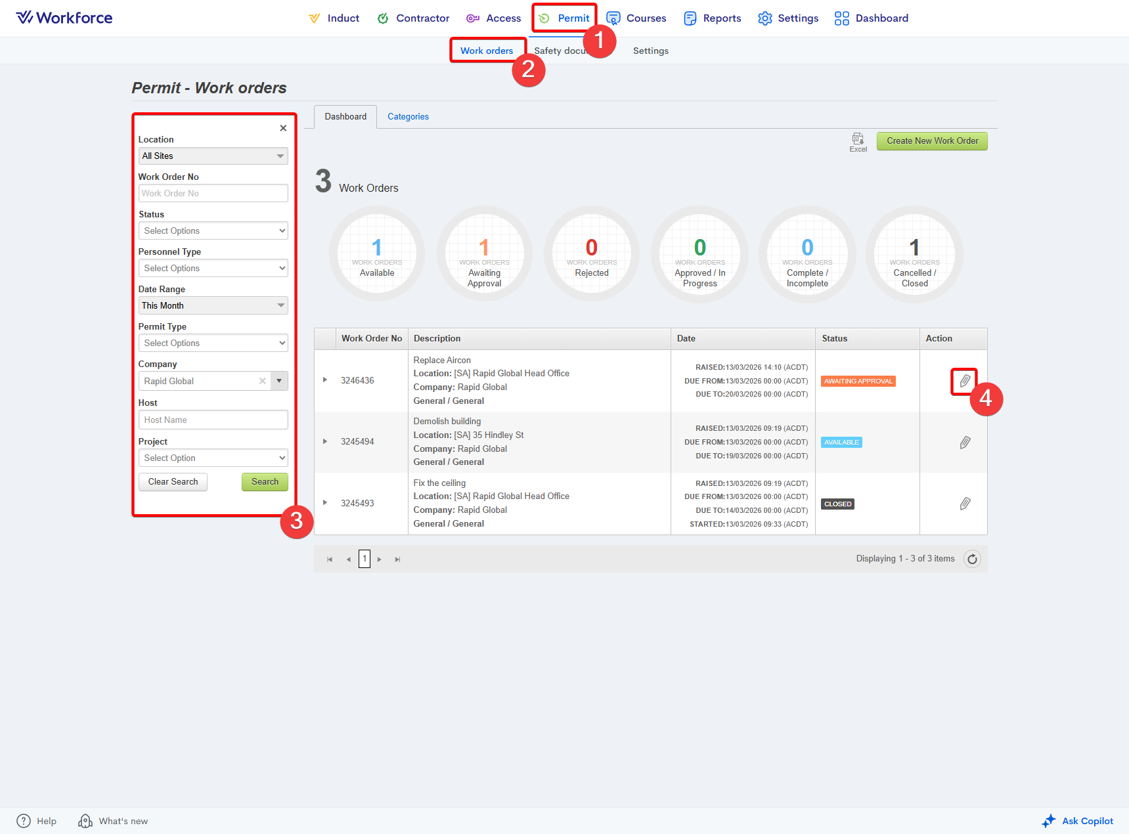Image resolution: width=1129 pixels, height=834 pixels.
Task: Click attachment icon for work order 3246436
Action: [x=964, y=381]
